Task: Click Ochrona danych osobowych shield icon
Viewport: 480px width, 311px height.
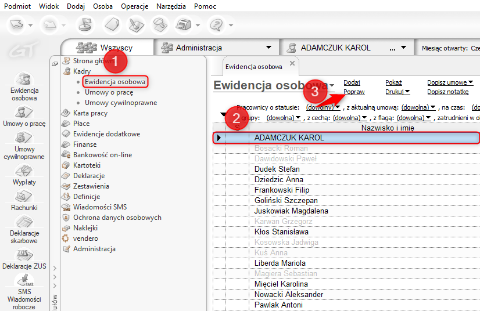Action: 66,218
